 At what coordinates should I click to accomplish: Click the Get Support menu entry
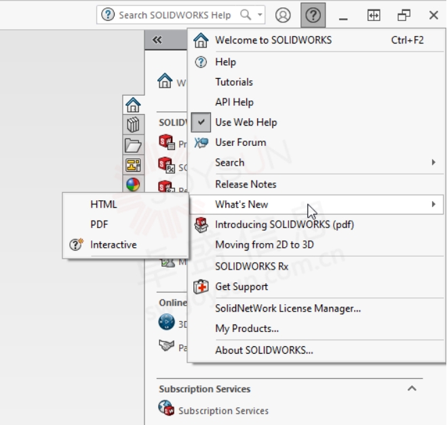317,287
